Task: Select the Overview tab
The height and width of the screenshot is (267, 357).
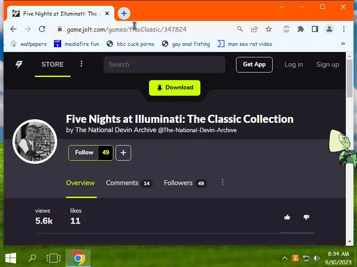Action: click(x=80, y=183)
